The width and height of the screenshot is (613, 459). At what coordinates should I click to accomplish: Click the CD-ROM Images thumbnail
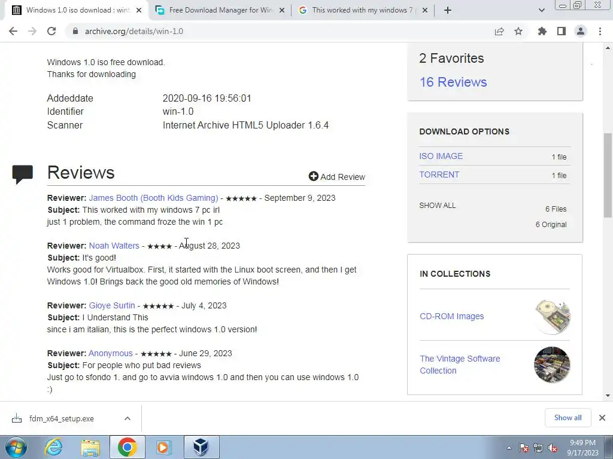tap(552, 317)
